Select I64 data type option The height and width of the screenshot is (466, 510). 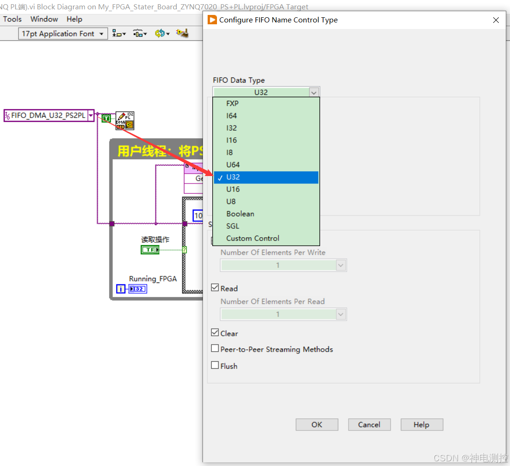[266, 116]
